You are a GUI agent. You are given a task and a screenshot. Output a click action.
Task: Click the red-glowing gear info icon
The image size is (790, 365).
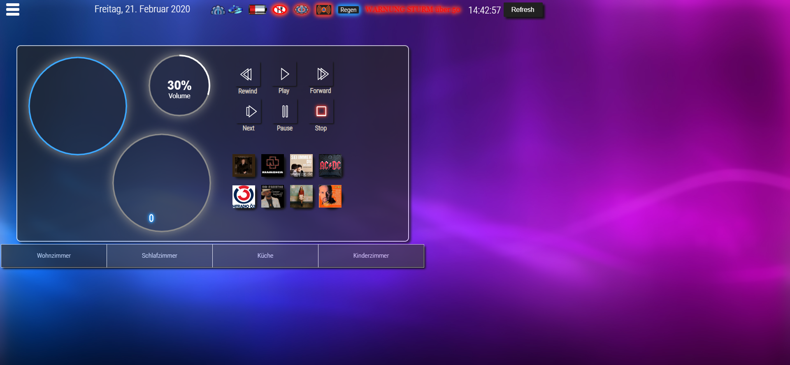click(302, 9)
